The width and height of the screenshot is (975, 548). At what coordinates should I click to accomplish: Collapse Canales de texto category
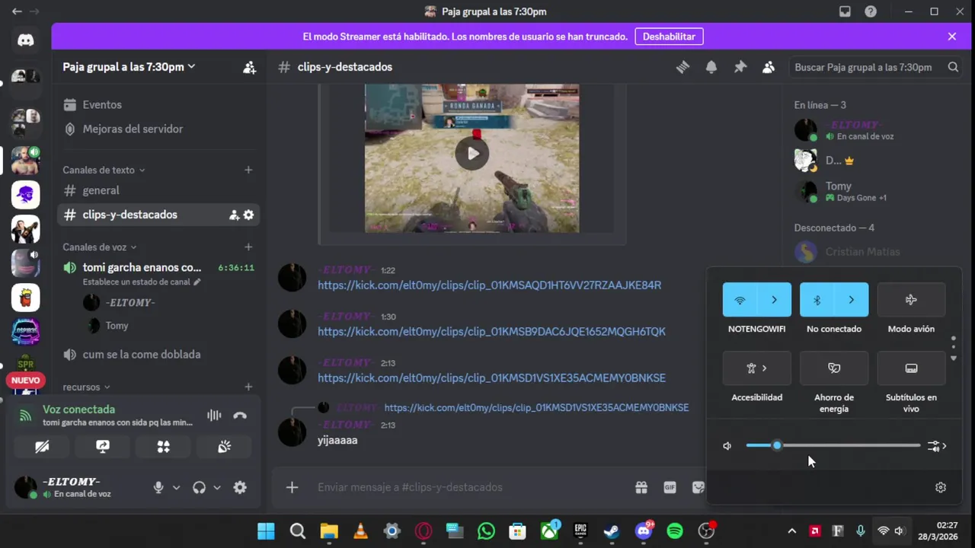[x=104, y=170]
